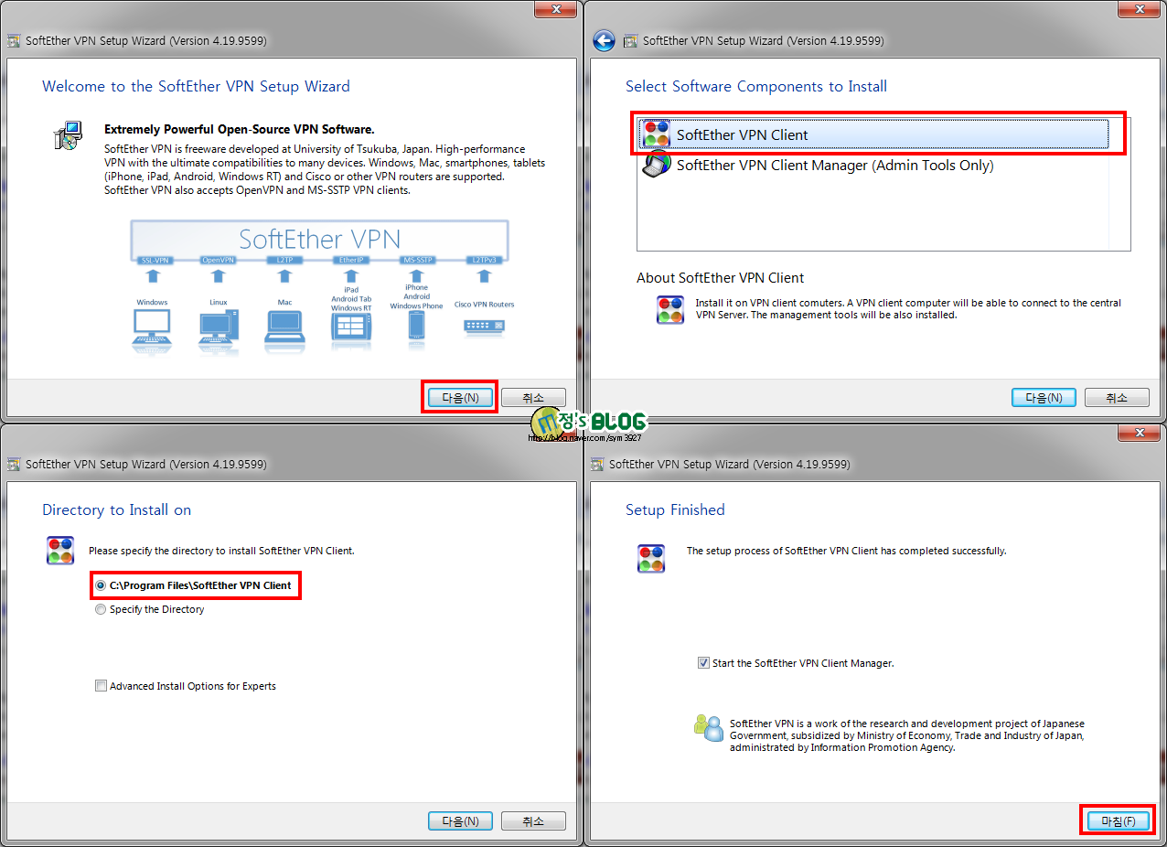
Task: Click the Setup Finished heading text
Action: click(675, 509)
